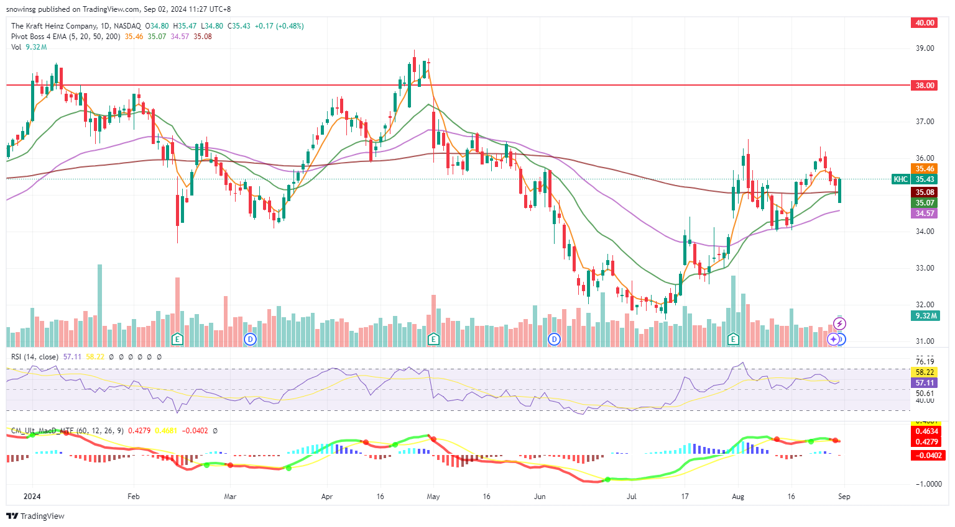
Task: Click the sparkle icon beside the last volume bar
Action: tap(833, 339)
